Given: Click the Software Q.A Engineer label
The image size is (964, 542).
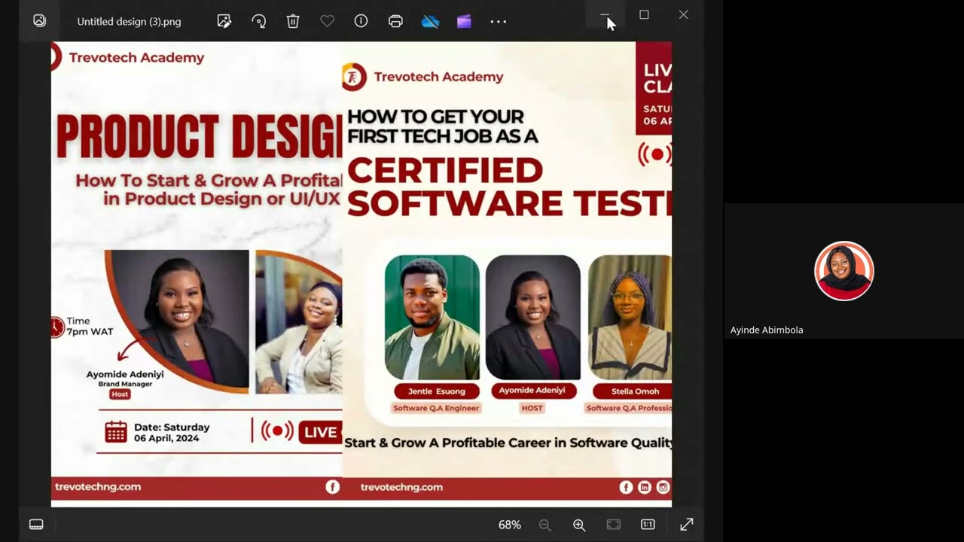Looking at the screenshot, I should (x=436, y=408).
